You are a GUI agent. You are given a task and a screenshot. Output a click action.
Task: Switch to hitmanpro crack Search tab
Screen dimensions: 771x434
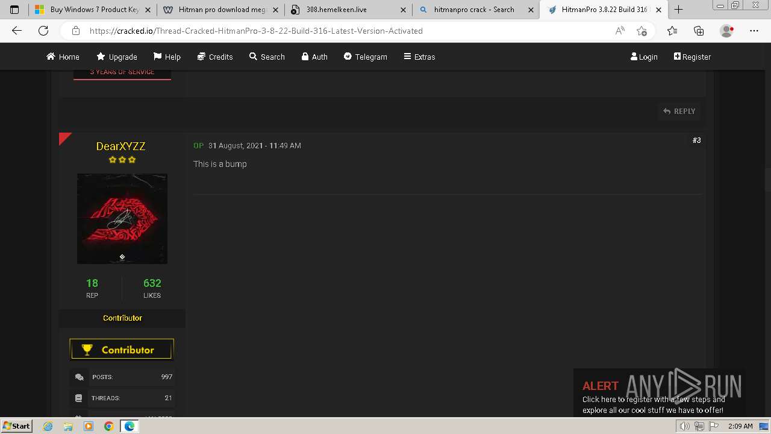click(x=476, y=10)
